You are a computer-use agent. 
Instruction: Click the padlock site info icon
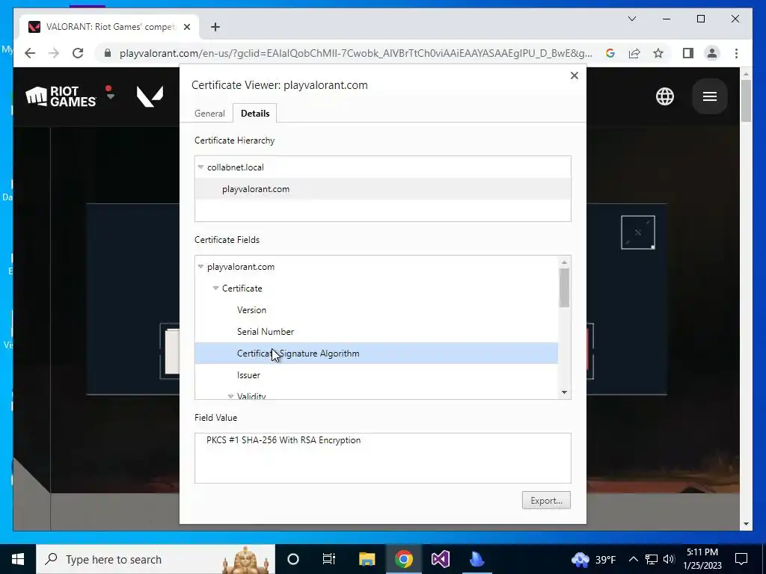click(x=108, y=53)
